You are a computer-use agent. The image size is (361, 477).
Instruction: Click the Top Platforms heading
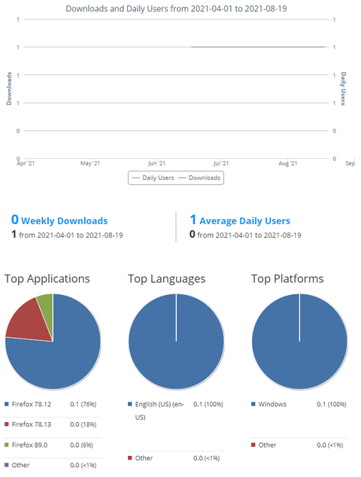pos(287,279)
